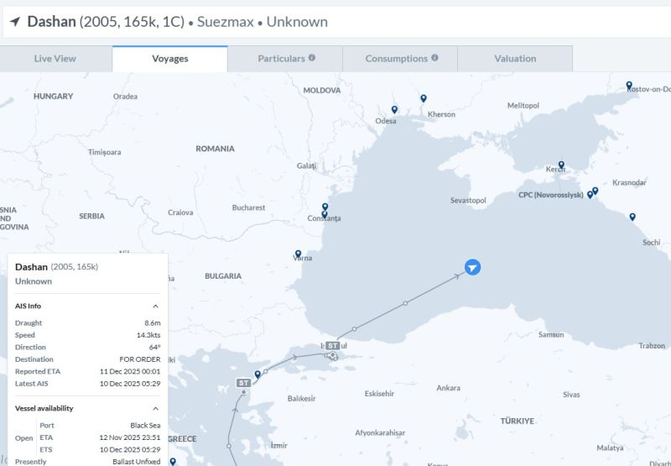The image size is (671, 466).
Task: Click the info icon beside Consumptions
Action: tap(434, 58)
